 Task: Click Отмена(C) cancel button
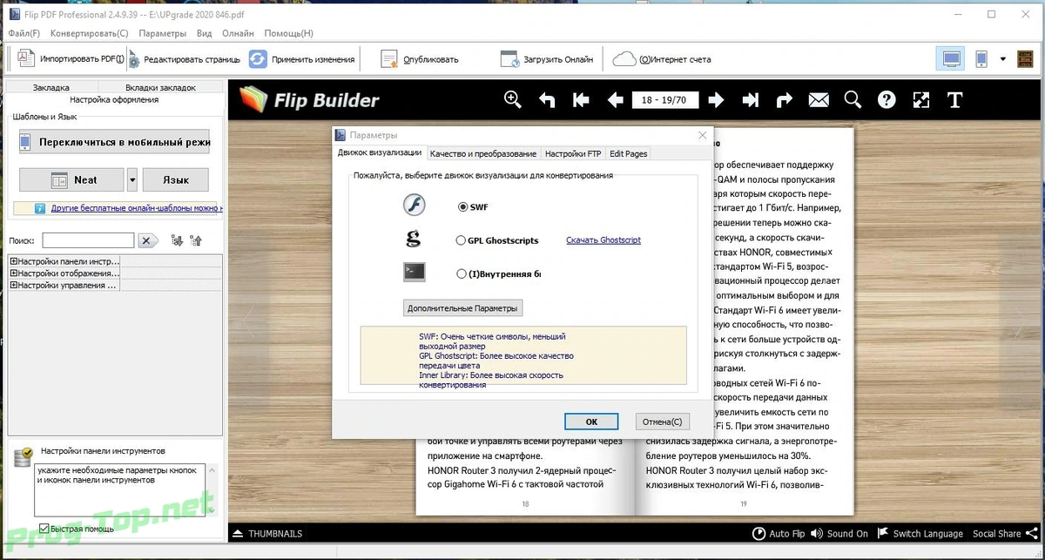663,422
